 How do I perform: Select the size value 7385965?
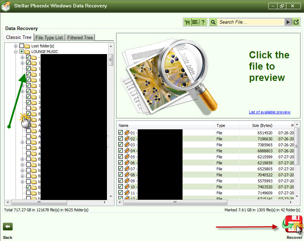tap(265, 145)
